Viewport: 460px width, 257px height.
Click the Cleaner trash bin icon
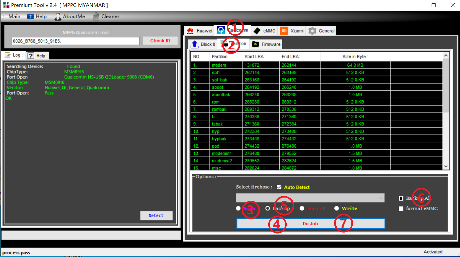coord(96,16)
